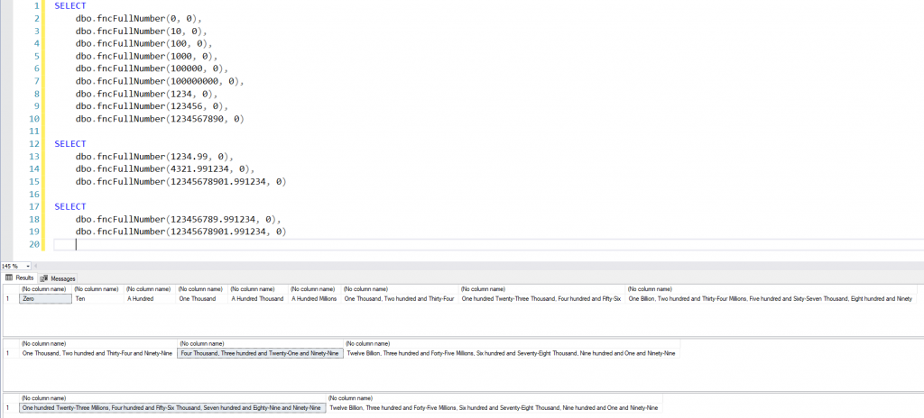The height and width of the screenshot is (418, 924).
Task: Click the column header above the Ten cell
Action: pos(98,290)
